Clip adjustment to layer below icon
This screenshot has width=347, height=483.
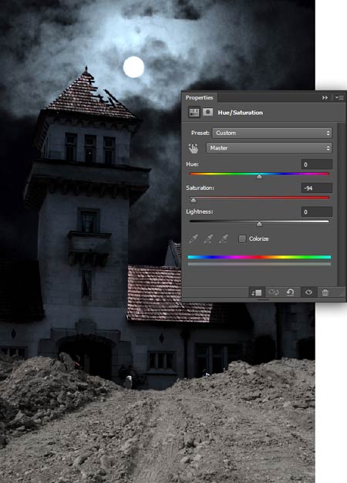click(256, 292)
